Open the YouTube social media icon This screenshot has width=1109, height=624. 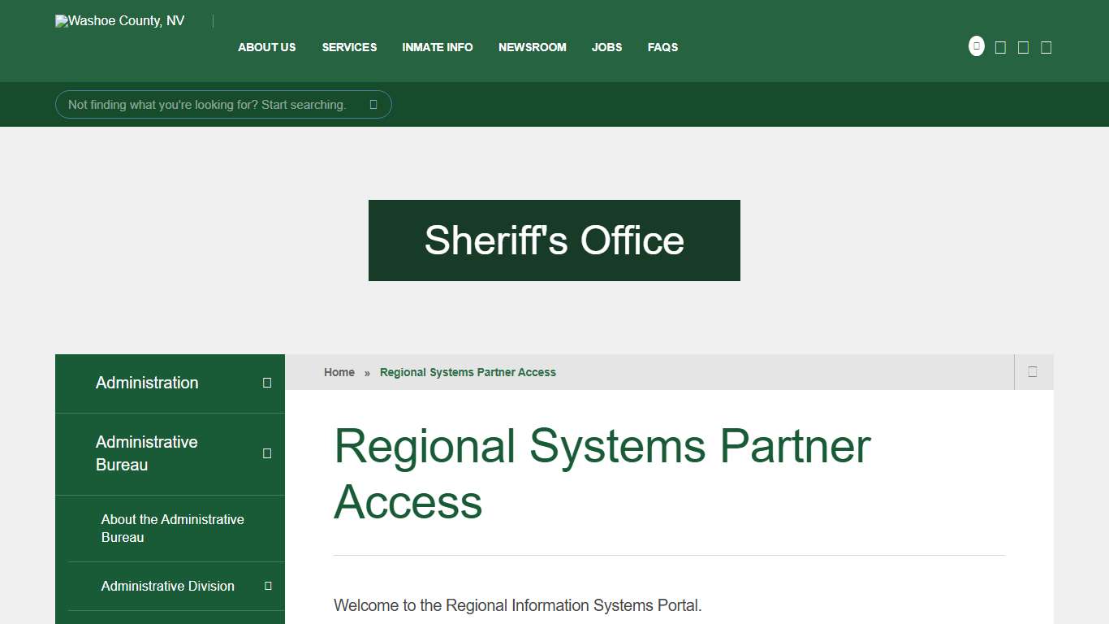click(x=1046, y=46)
